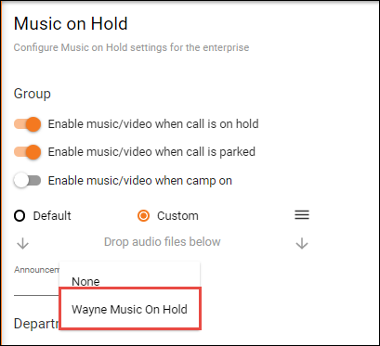The image size is (380, 346).
Task: Click the Department section heading
Action: coord(36,323)
